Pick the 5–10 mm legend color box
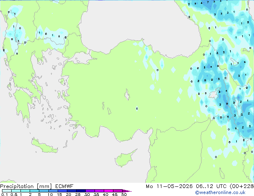The image size is (254, 196). [x=44, y=191]
